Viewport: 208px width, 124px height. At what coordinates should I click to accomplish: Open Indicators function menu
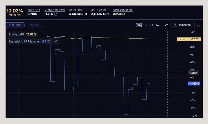point(183,25)
